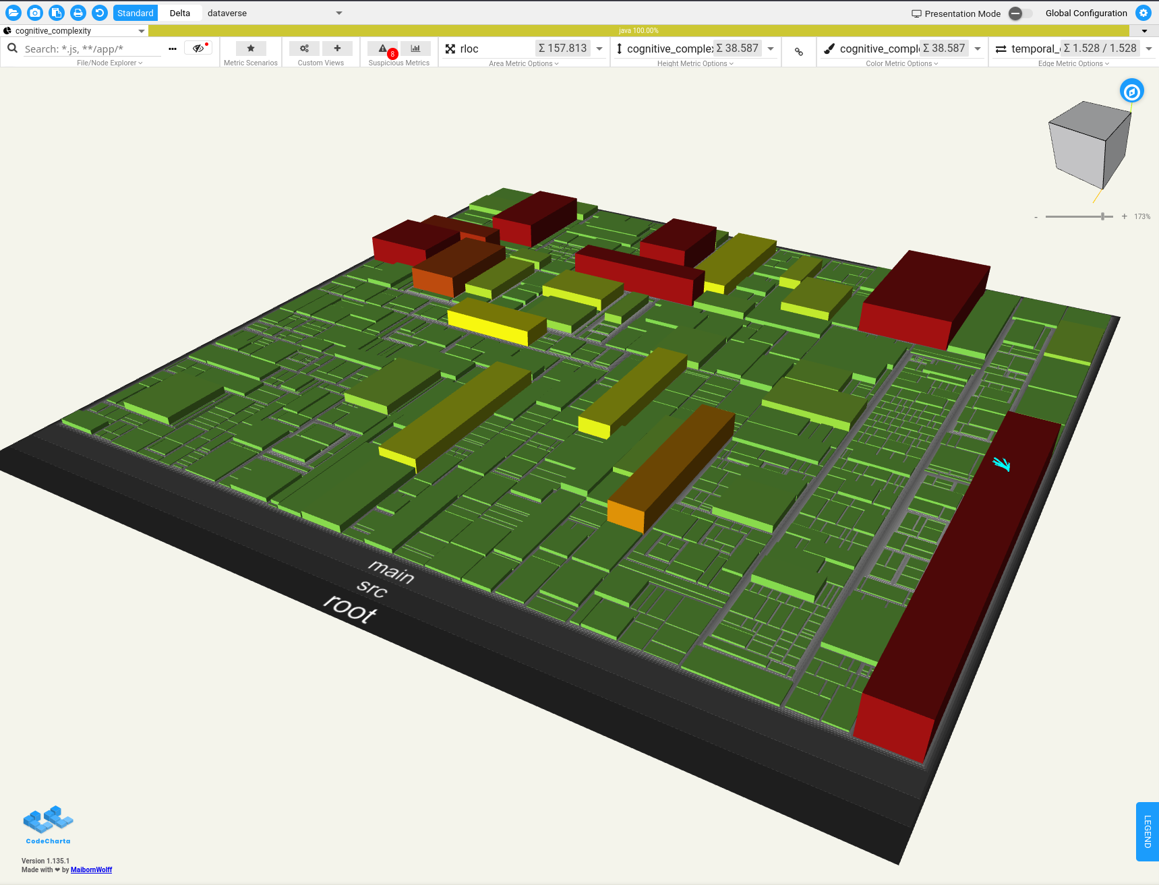
Task: Take a screenshot with the camera icon
Action: (35, 13)
